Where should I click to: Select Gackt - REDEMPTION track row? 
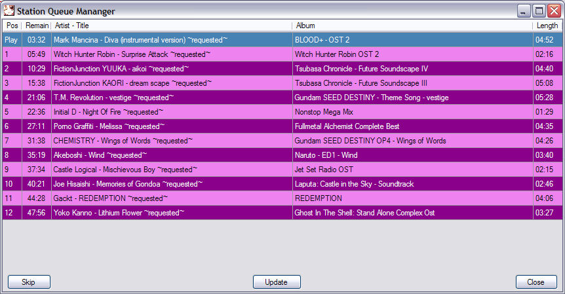[111, 198]
